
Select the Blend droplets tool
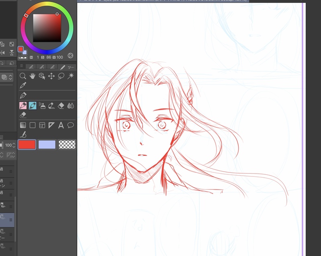click(x=71, y=106)
